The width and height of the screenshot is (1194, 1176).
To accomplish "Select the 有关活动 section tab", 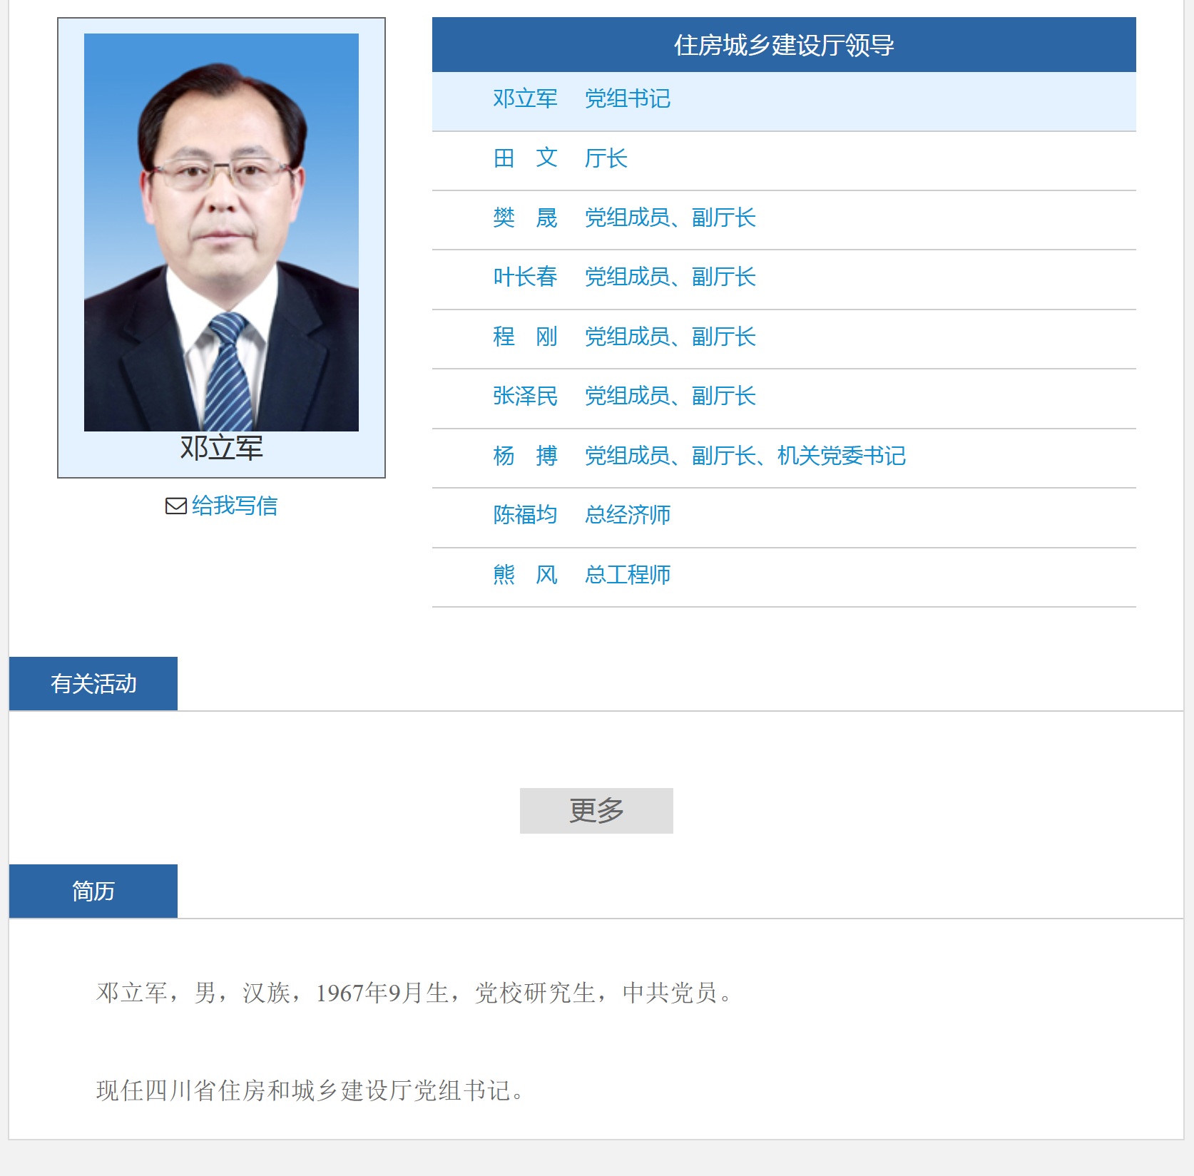I will [93, 683].
